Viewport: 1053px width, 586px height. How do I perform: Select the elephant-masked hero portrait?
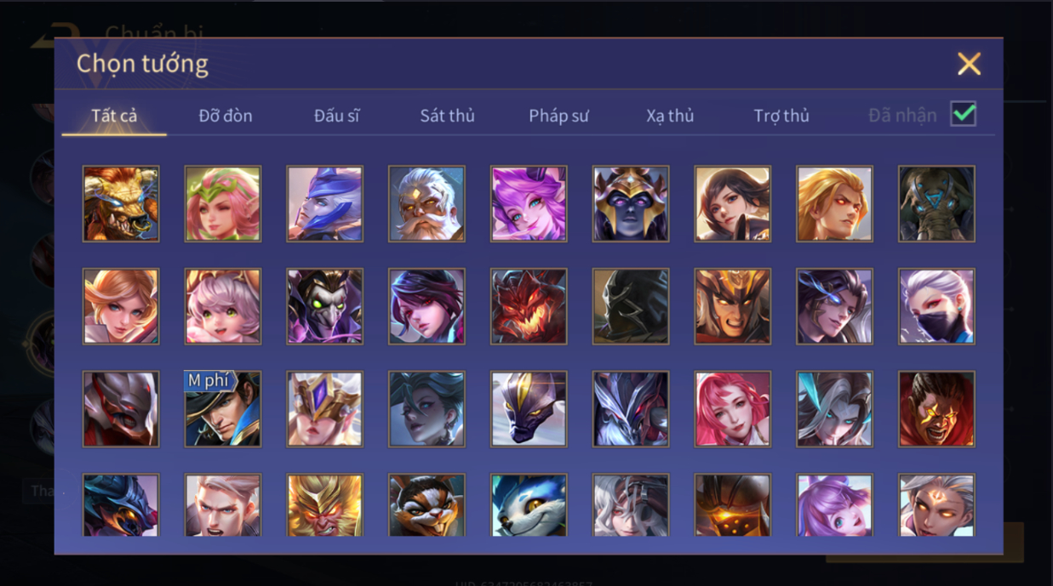(x=936, y=204)
